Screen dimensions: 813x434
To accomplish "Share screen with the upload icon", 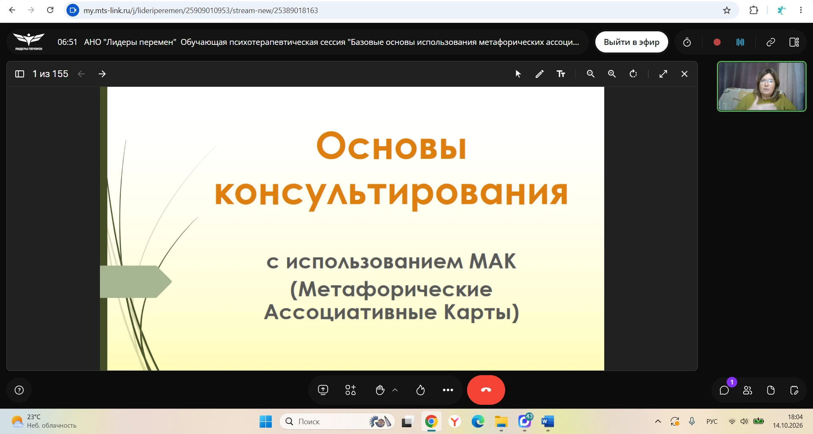I will coord(323,390).
